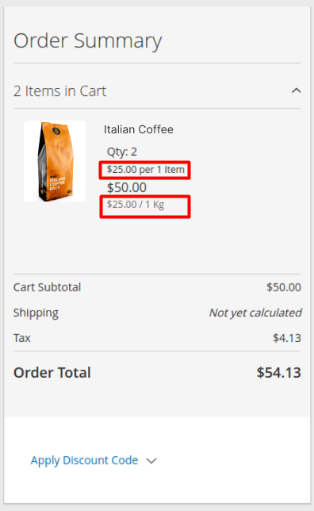Click the Shipping label
Viewport: 314px width, 511px height.
click(36, 313)
